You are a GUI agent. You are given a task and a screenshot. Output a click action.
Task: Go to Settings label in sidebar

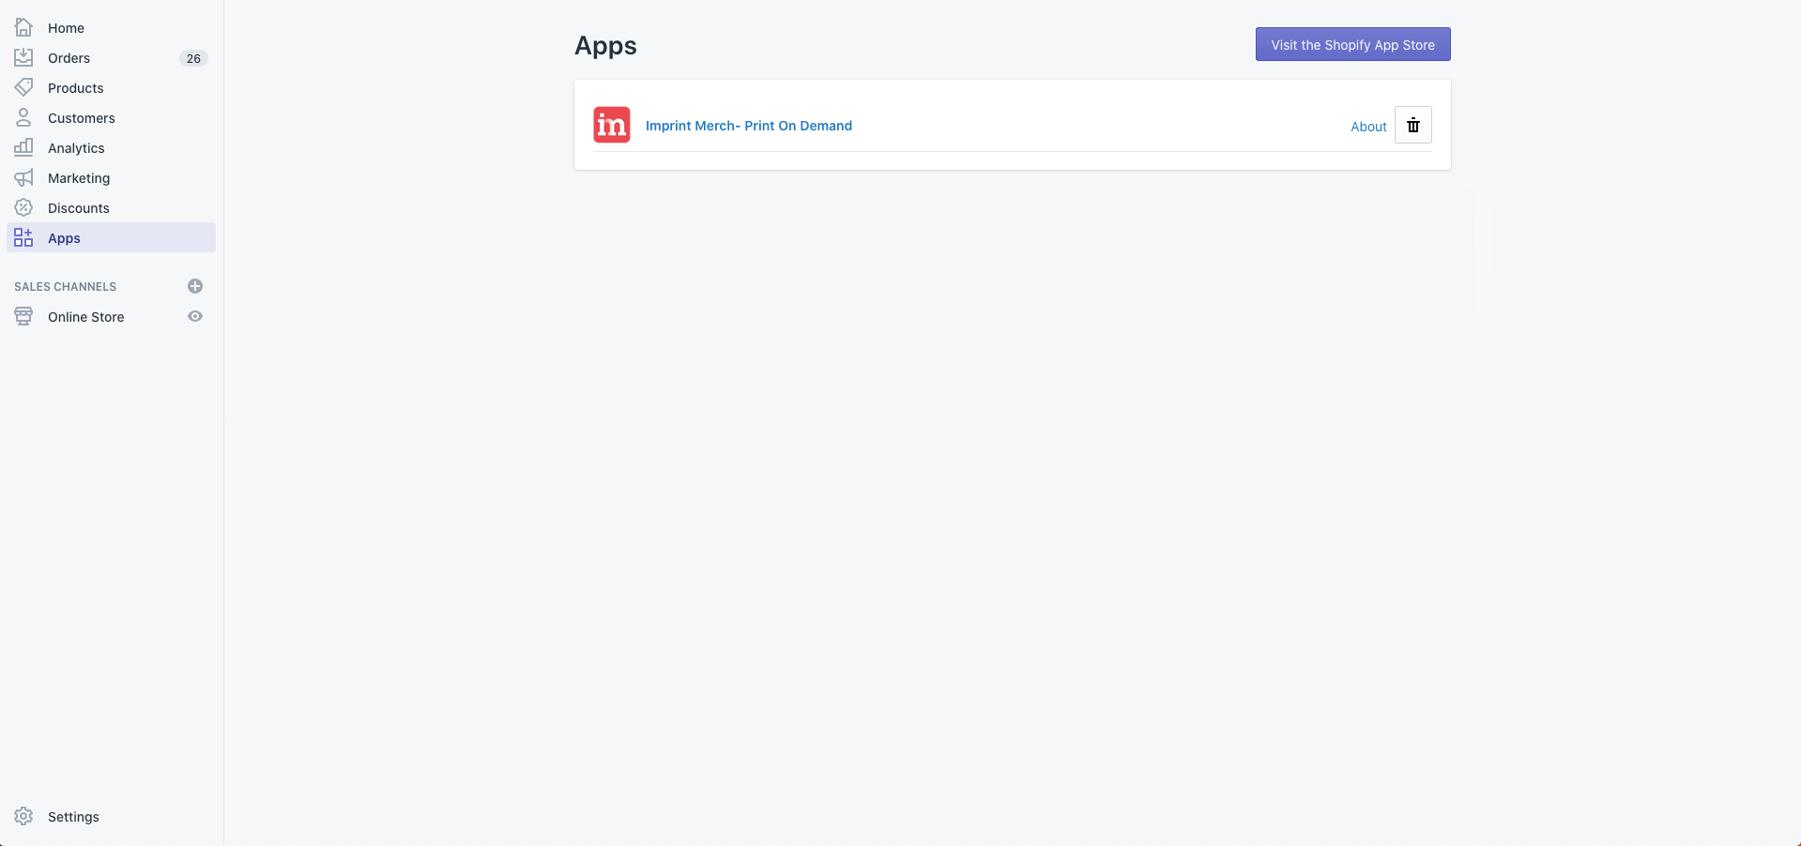73,817
